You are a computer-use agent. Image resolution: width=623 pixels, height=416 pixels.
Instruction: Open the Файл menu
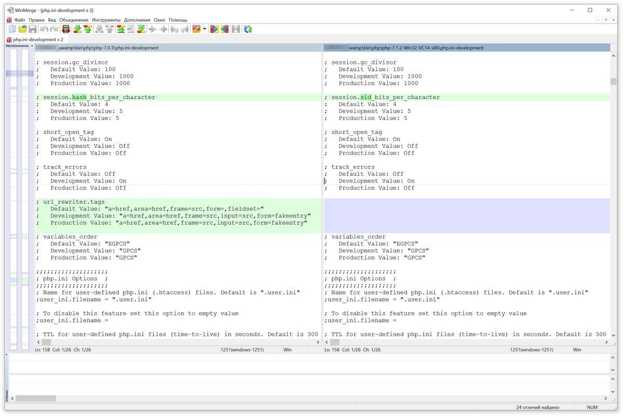coord(20,20)
